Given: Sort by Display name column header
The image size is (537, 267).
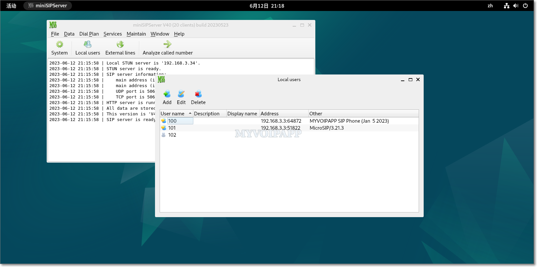Looking at the screenshot, I should pos(243,114).
